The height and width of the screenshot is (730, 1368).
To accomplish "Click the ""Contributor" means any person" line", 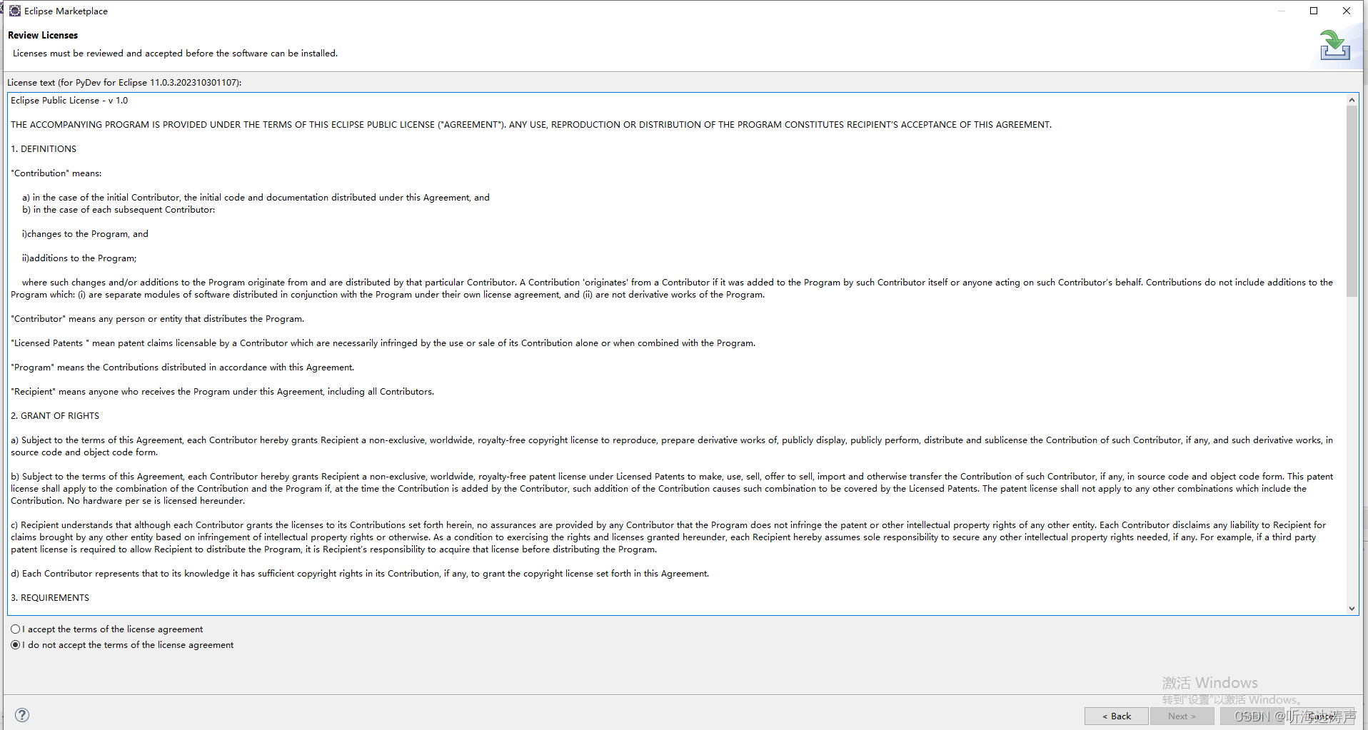I will tap(158, 319).
